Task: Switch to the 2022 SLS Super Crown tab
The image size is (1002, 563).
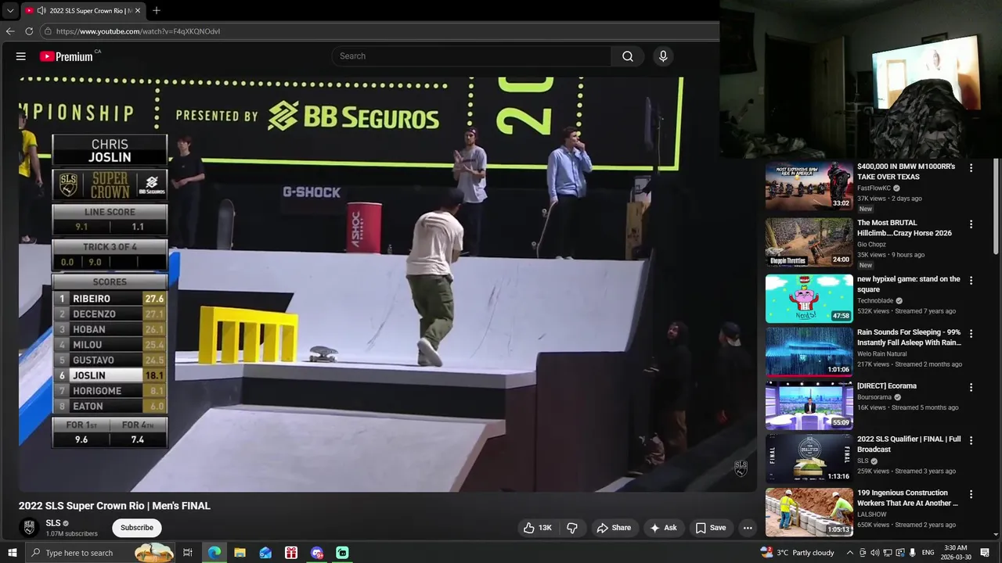Action: click(x=82, y=11)
